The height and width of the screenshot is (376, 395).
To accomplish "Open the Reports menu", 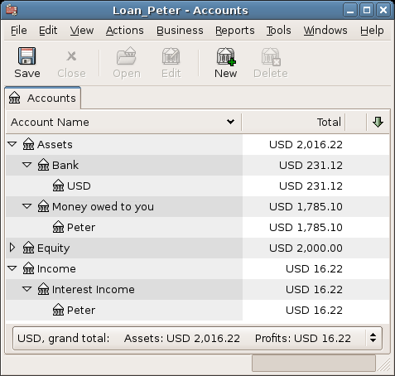I will click(x=235, y=31).
